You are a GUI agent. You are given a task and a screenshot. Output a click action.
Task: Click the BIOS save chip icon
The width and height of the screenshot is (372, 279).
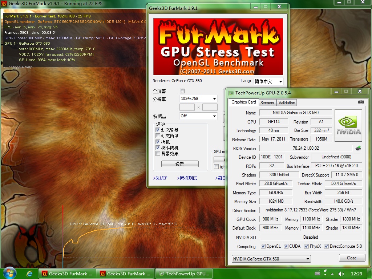(358, 148)
